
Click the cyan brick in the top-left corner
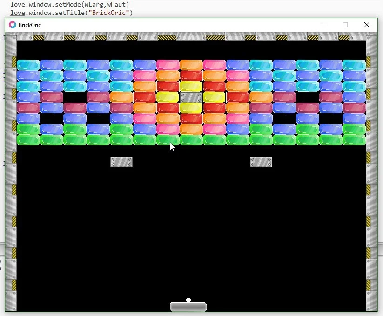tap(28, 65)
